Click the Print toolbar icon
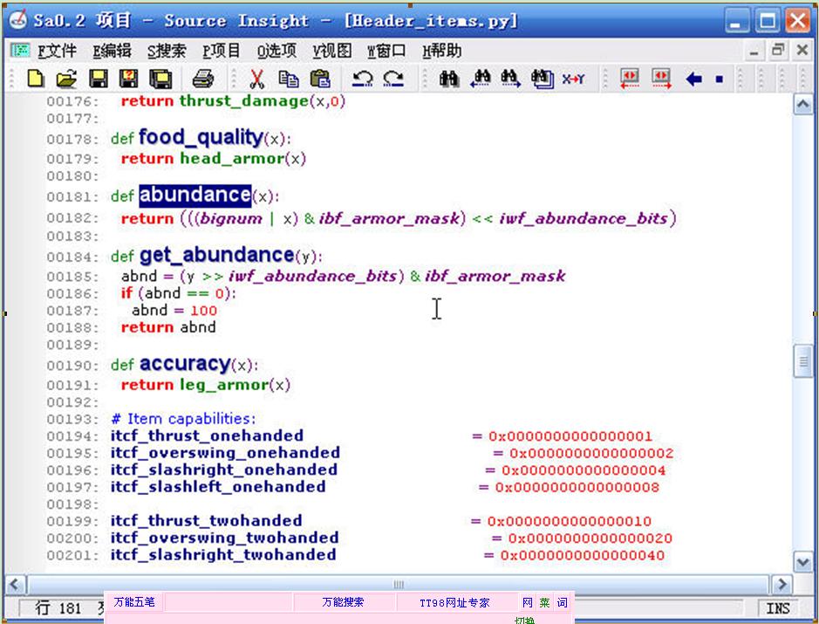 [203, 79]
